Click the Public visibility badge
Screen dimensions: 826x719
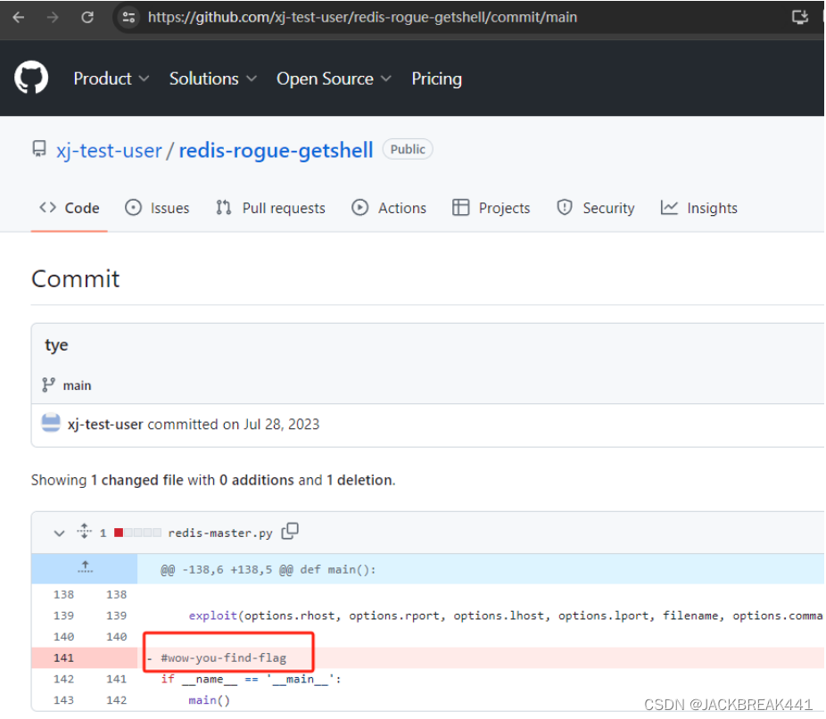pos(408,149)
